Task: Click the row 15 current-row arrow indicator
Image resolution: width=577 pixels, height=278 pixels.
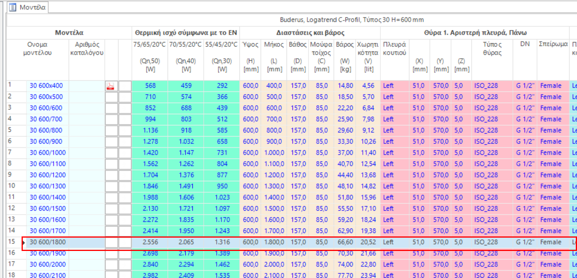Action: coord(24,242)
